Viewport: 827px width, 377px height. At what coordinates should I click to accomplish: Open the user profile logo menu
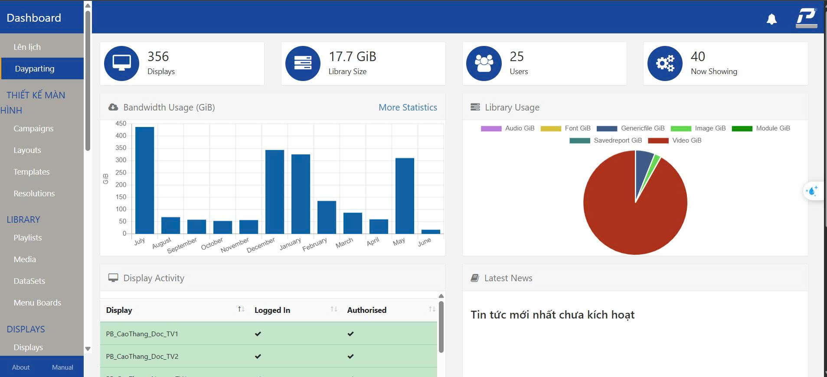806,18
